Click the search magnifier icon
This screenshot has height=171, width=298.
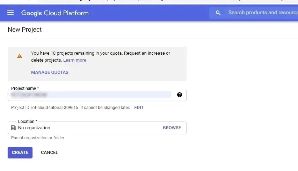coord(218,13)
